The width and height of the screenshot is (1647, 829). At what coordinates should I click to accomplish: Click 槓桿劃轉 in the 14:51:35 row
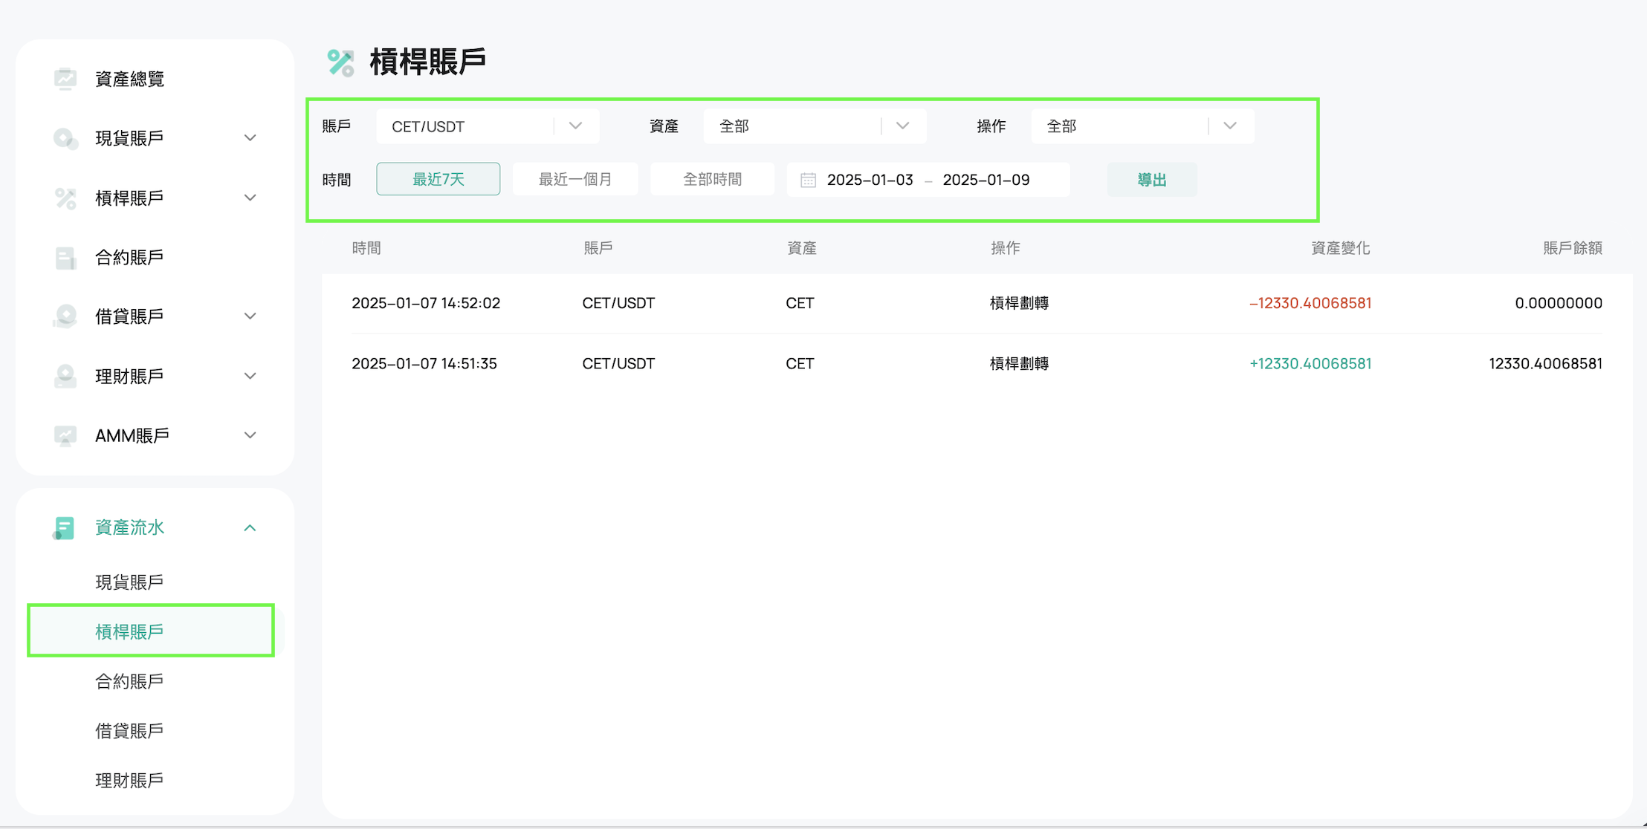[1019, 363]
